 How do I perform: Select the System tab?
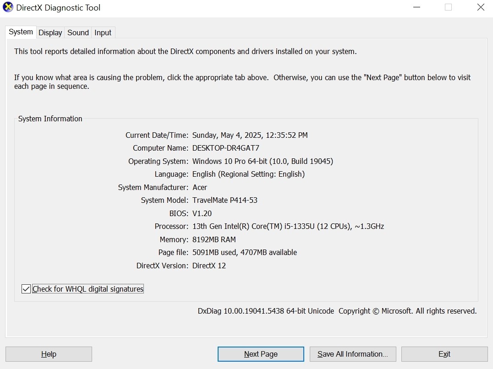click(x=20, y=32)
